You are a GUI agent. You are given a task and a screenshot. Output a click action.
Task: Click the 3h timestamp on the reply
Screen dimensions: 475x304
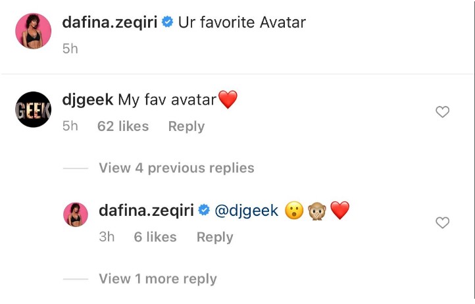click(x=107, y=237)
